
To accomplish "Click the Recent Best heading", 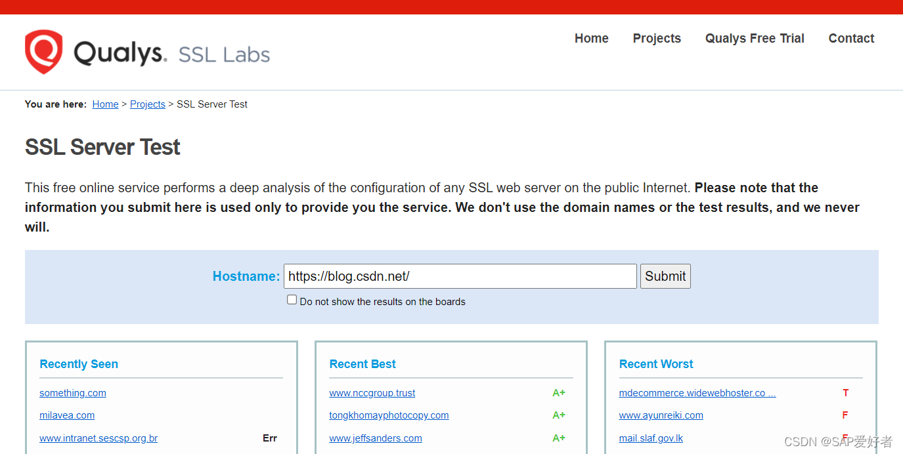I will point(363,364).
